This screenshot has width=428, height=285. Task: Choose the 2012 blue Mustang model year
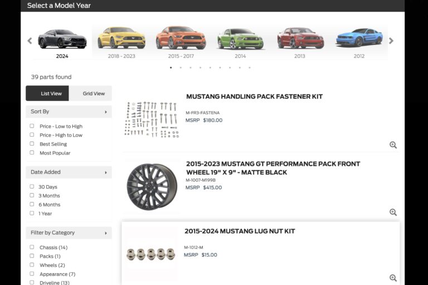pyautogui.click(x=359, y=42)
